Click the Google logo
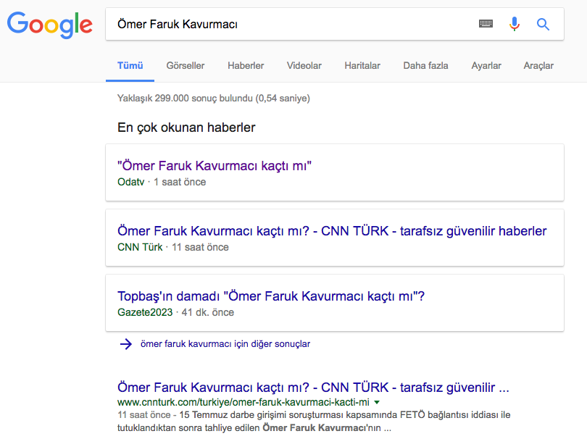Viewport: 587px width, 439px height. click(x=49, y=25)
